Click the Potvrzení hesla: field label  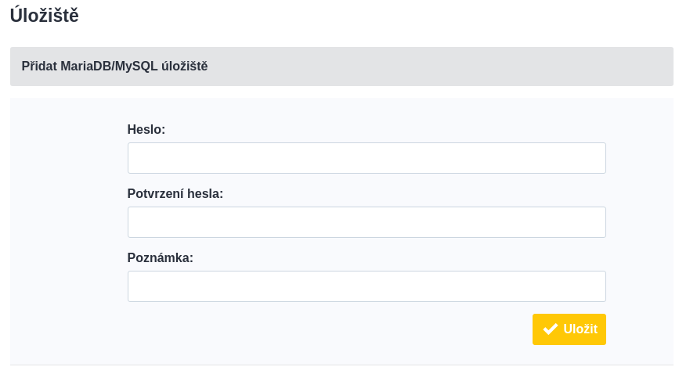tap(175, 193)
